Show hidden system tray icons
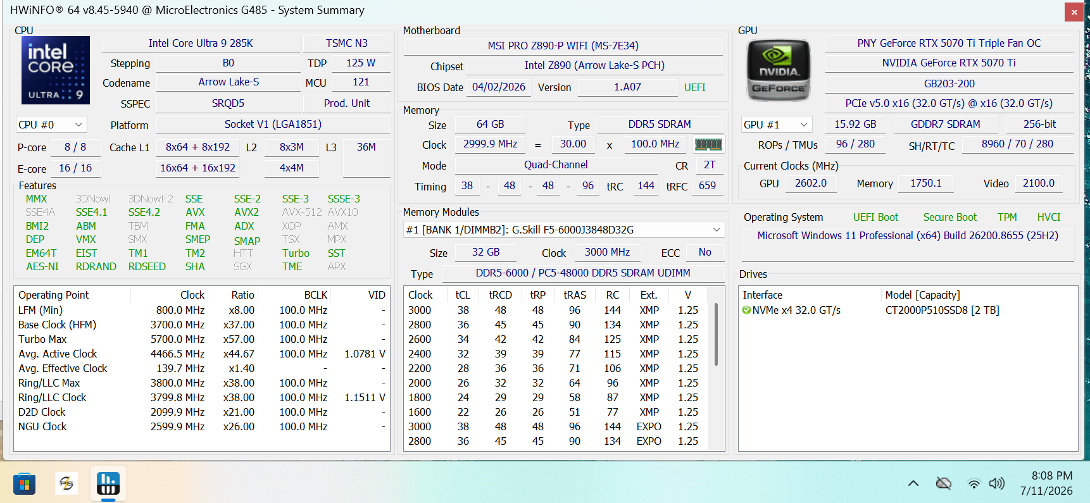1090x503 pixels. coord(913,483)
